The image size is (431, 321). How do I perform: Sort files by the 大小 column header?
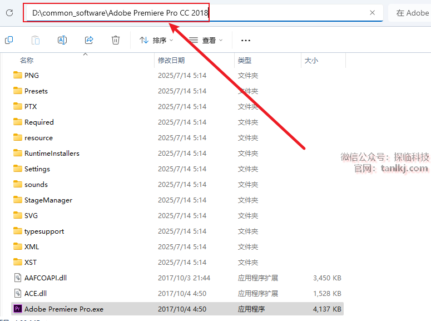311,60
